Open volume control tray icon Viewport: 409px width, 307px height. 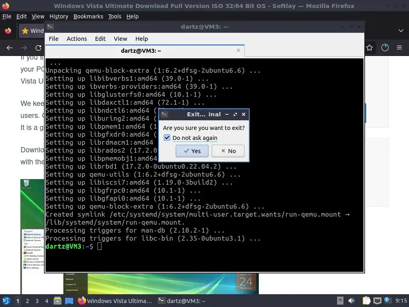tap(351, 301)
